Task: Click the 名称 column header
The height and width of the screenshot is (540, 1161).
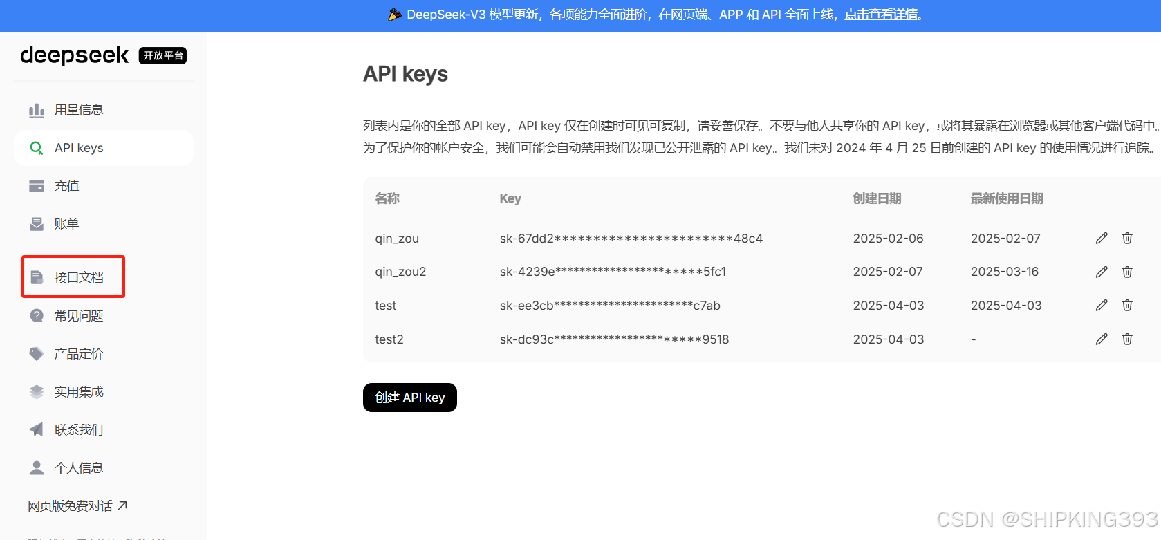Action: click(x=387, y=198)
